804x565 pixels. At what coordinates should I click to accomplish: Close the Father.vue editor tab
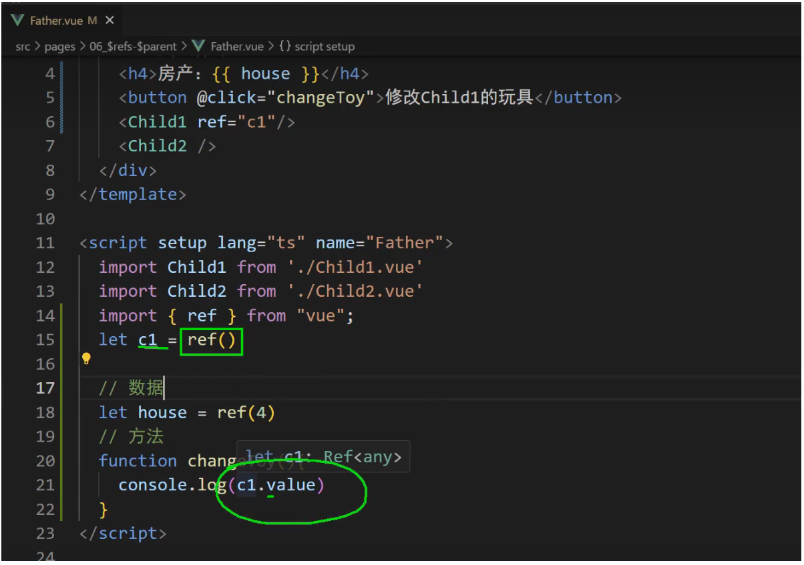point(110,21)
